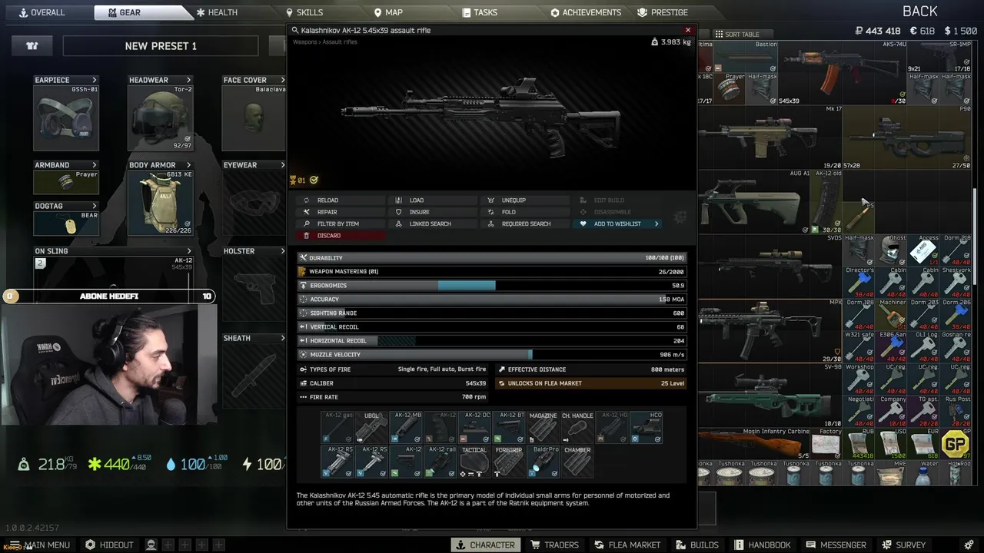Image resolution: width=984 pixels, height=553 pixels.
Task: Select the HCO sight slot
Action: [647, 427]
